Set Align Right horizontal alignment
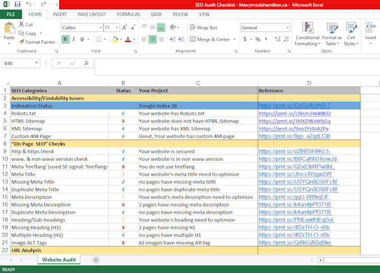The height and width of the screenshot is (273, 380). pyautogui.click(x=161, y=39)
